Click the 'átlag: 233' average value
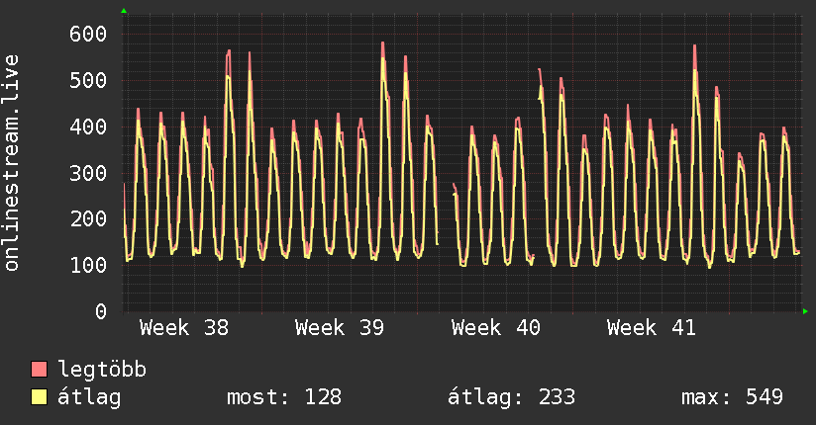This screenshot has width=816, height=425. tap(512, 397)
